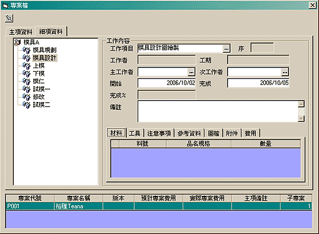Close the 專案檔 window
The height and width of the screenshot is (234, 319).
tap(312, 5)
